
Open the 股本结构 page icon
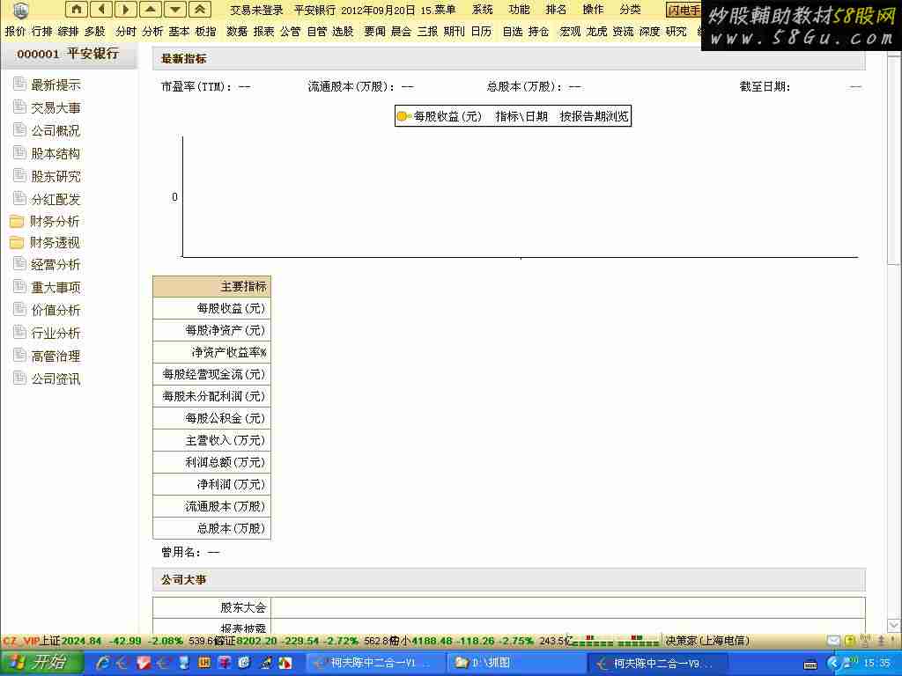pyautogui.click(x=19, y=153)
